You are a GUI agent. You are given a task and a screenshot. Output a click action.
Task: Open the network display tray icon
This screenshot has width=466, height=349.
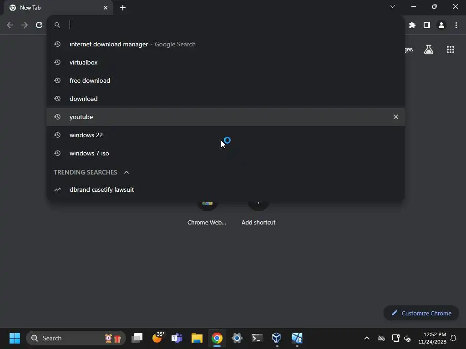395,338
